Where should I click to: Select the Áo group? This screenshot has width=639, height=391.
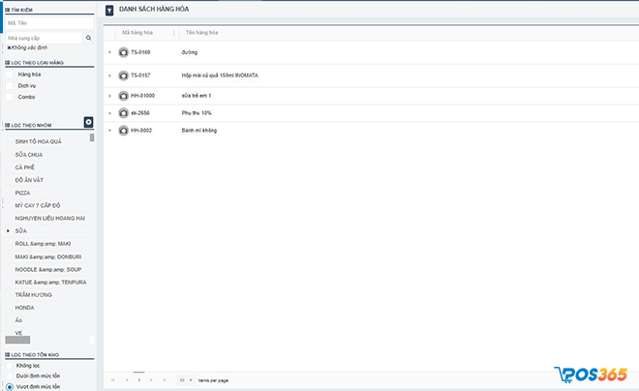18,320
